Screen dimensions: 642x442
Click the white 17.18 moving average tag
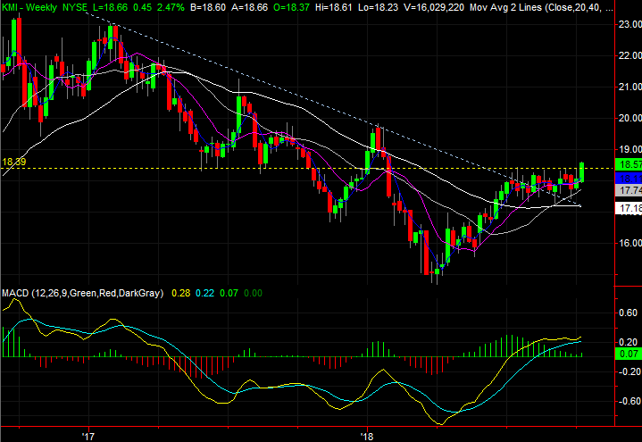point(629,209)
